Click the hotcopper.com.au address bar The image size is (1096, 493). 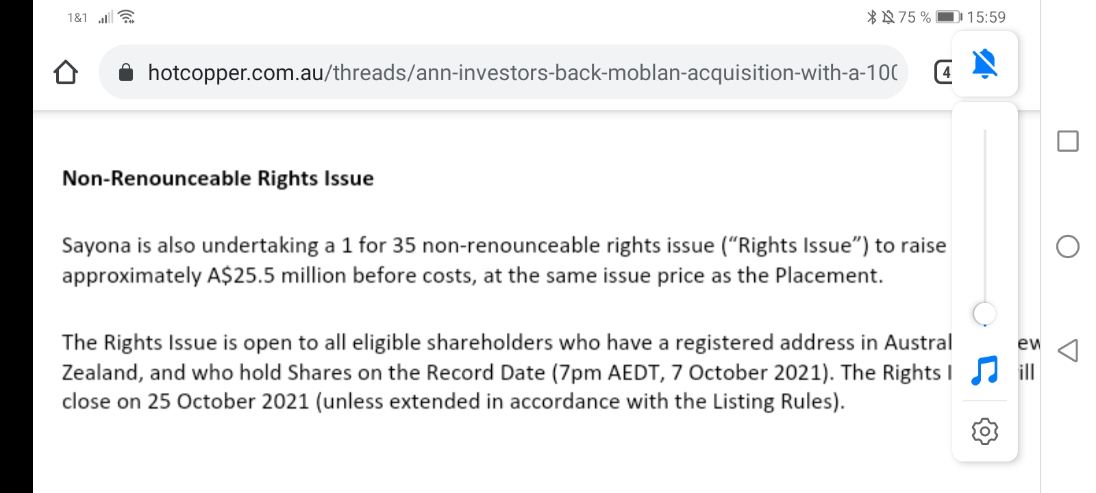[x=521, y=72]
